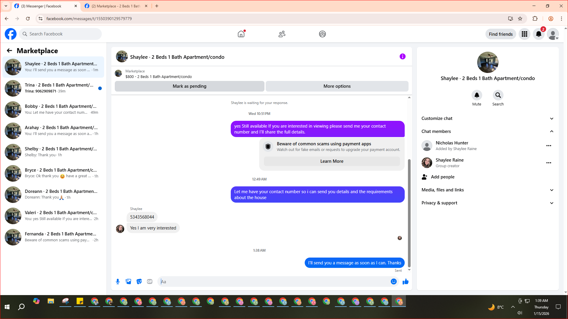Viewport: 568px width, 319px height.
Task: Send a thumbs-up like
Action: point(405,281)
